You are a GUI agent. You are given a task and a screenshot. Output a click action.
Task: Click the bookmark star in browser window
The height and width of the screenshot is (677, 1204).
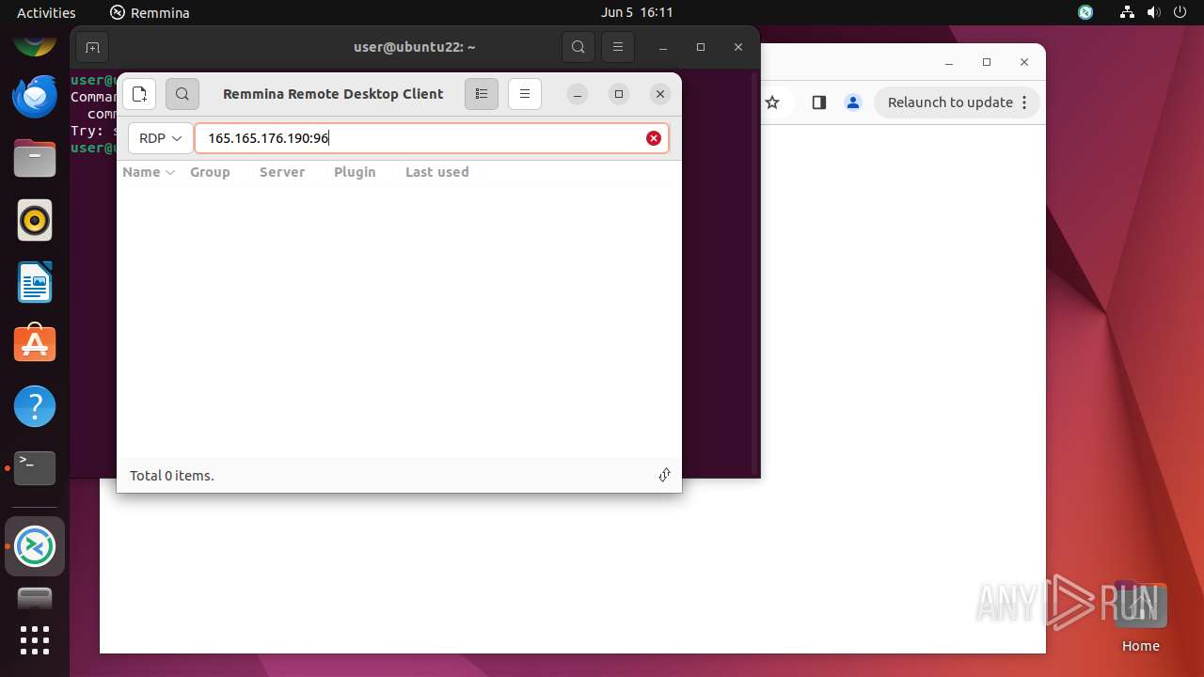772,102
